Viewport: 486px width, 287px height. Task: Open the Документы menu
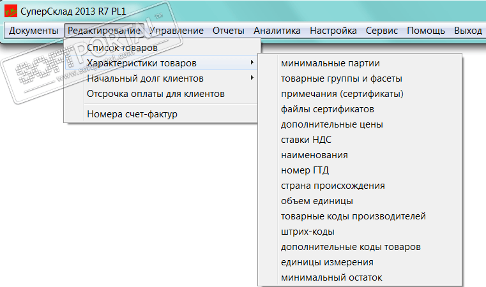[x=34, y=31]
